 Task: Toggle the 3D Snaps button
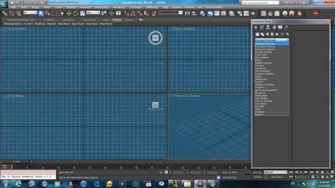click(x=126, y=14)
